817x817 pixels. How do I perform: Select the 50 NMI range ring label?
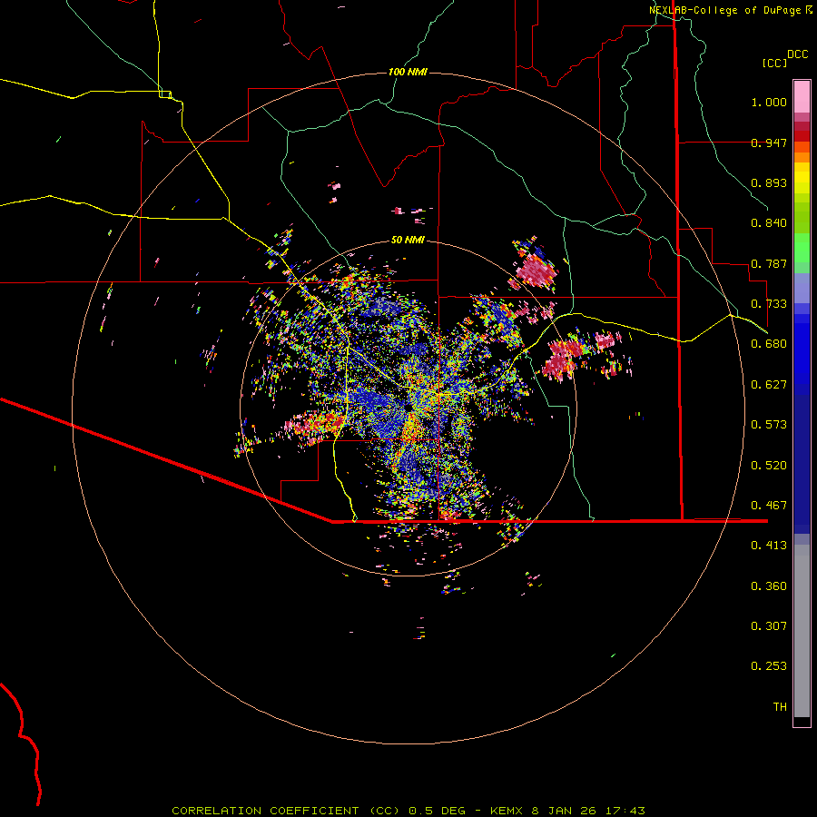point(408,240)
